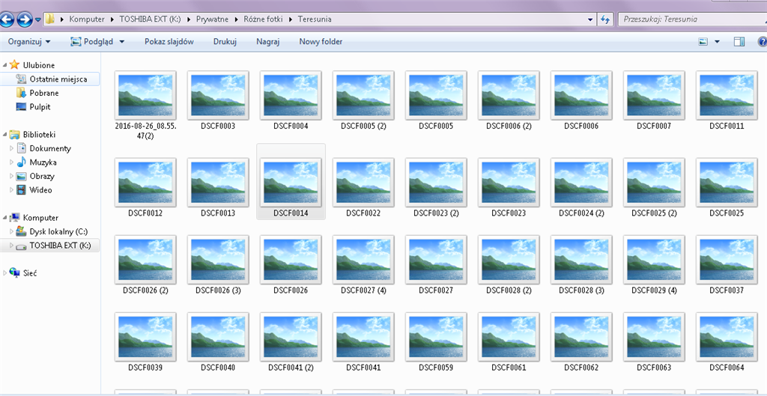Select the DSCF0011 image thumbnail
The width and height of the screenshot is (767, 396).
pyautogui.click(x=727, y=95)
